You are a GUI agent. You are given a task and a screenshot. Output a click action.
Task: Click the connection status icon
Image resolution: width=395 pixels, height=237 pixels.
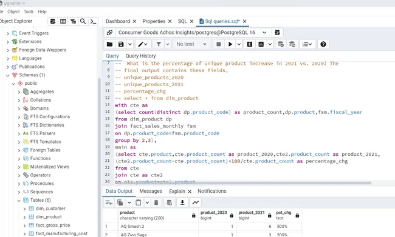click(x=109, y=32)
